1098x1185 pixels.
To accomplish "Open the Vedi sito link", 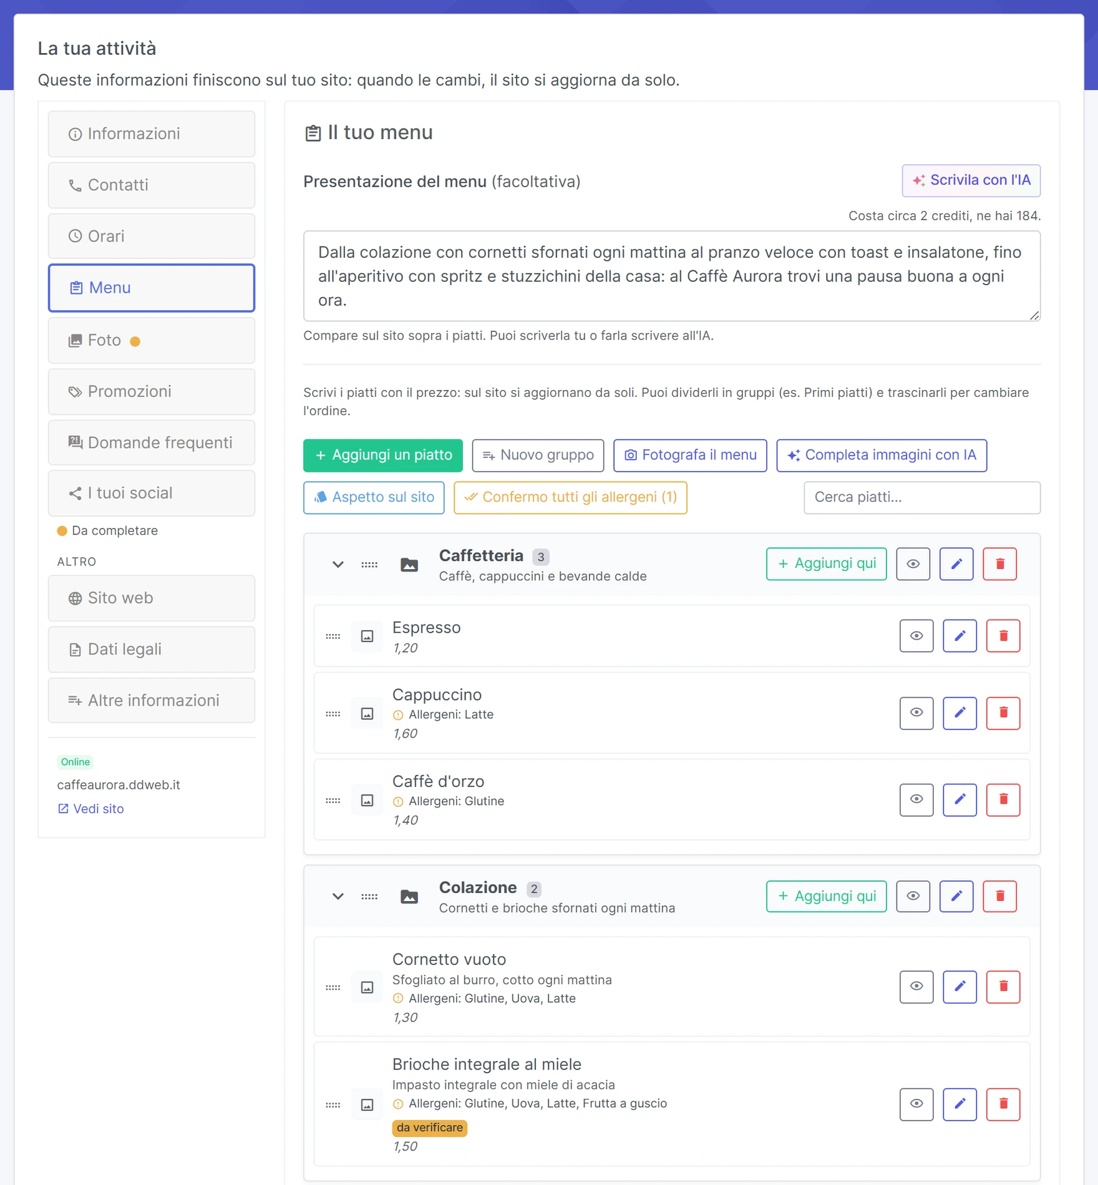I will pos(91,809).
